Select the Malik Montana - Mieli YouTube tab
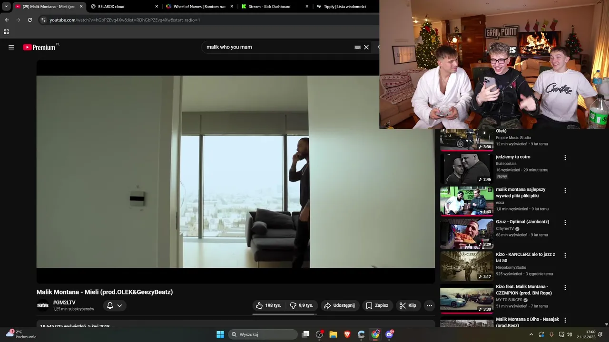609x342 pixels. [x=49, y=7]
